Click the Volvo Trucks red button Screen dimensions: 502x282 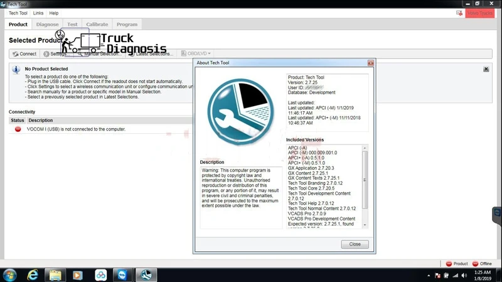[x=479, y=13]
